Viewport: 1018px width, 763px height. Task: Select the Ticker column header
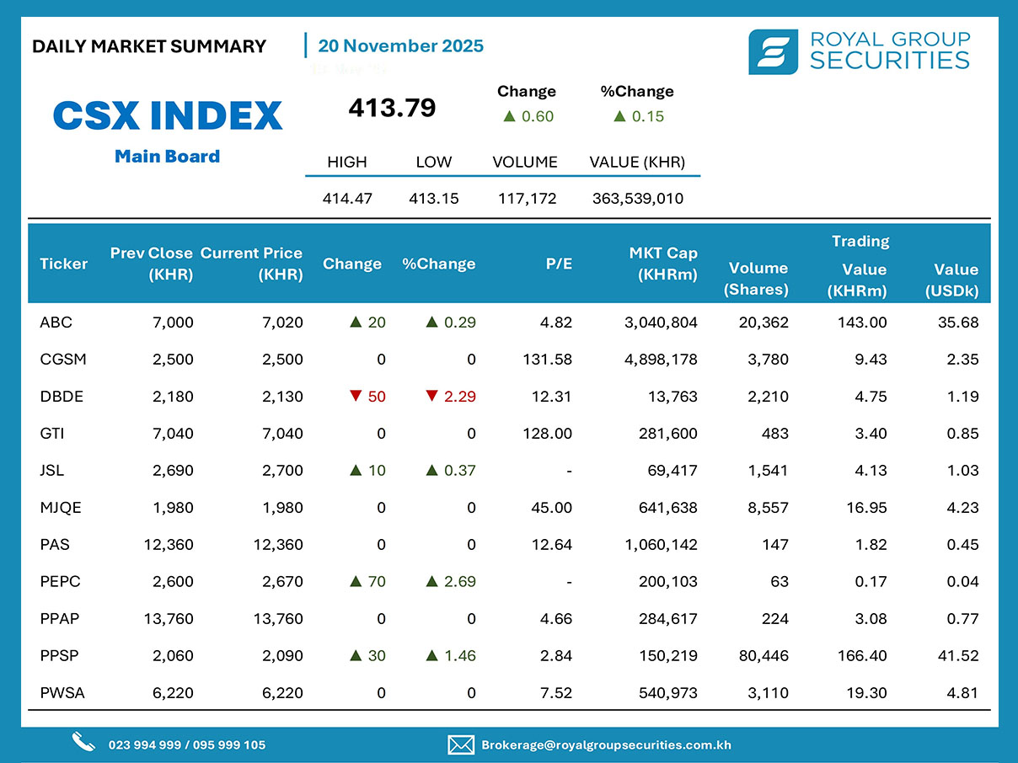63,264
